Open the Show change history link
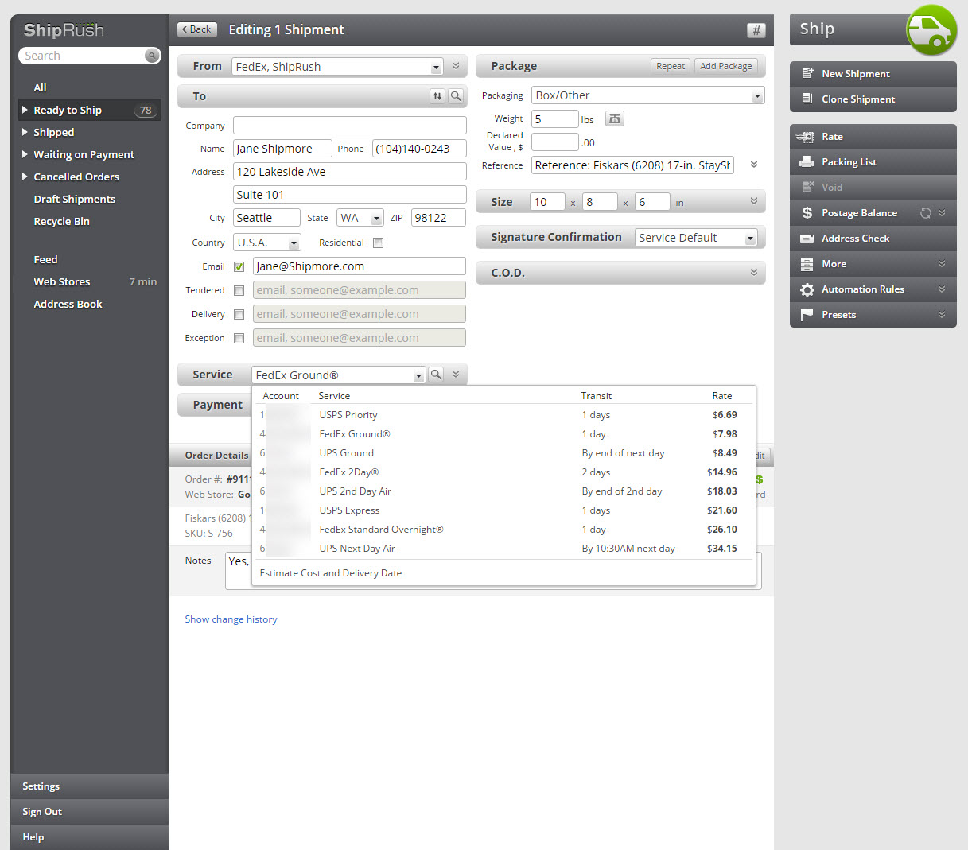This screenshot has height=850, width=968. [x=231, y=619]
